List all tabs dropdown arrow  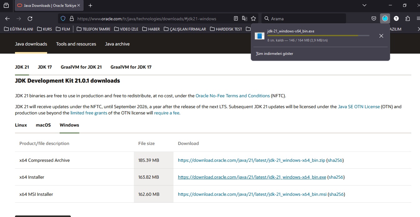pos(364,6)
